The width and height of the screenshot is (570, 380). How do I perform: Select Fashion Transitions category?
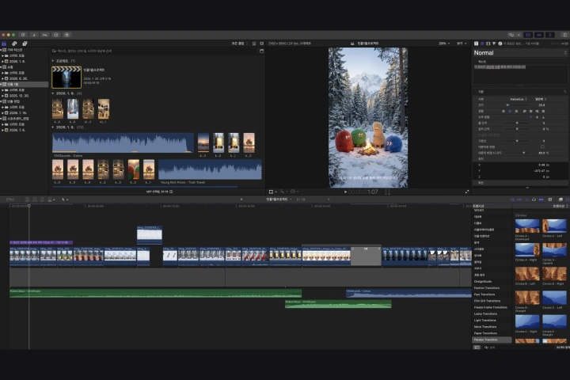[x=486, y=288]
